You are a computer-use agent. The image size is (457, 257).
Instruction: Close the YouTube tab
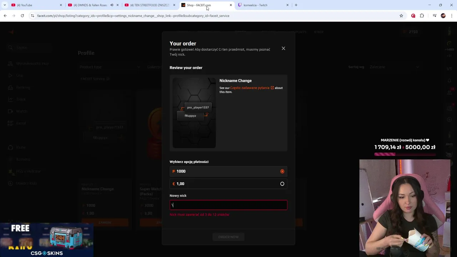(x=61, y=5)
